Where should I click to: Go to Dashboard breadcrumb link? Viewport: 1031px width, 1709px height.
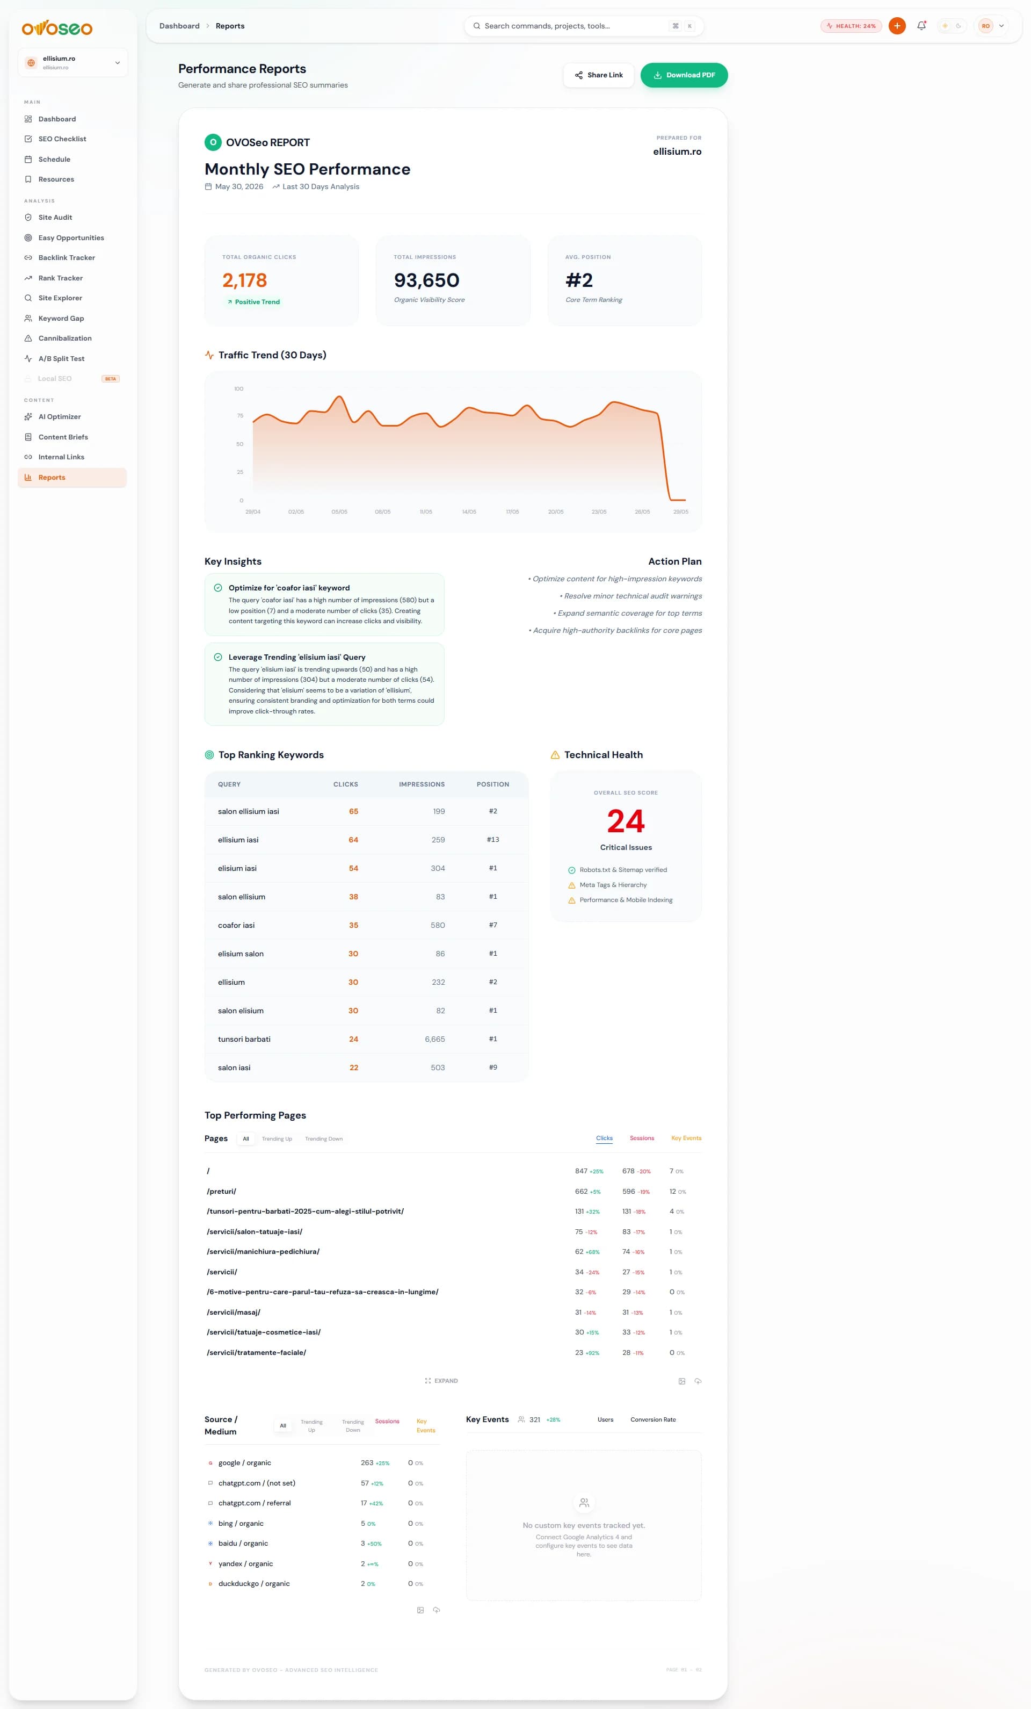tap(179, 26)
